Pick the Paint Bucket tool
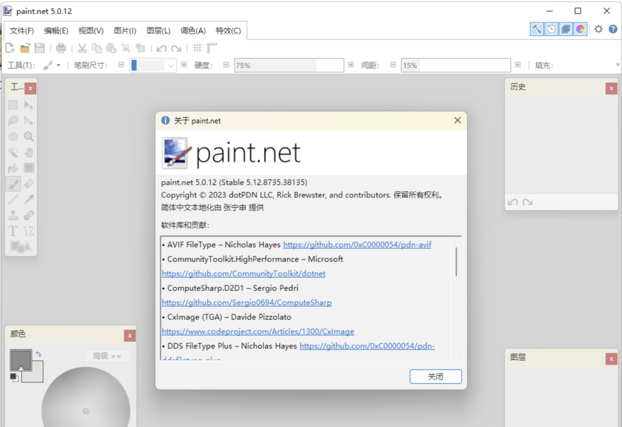Viewport: 622px width, 427px height. click(x=13, y=168)
